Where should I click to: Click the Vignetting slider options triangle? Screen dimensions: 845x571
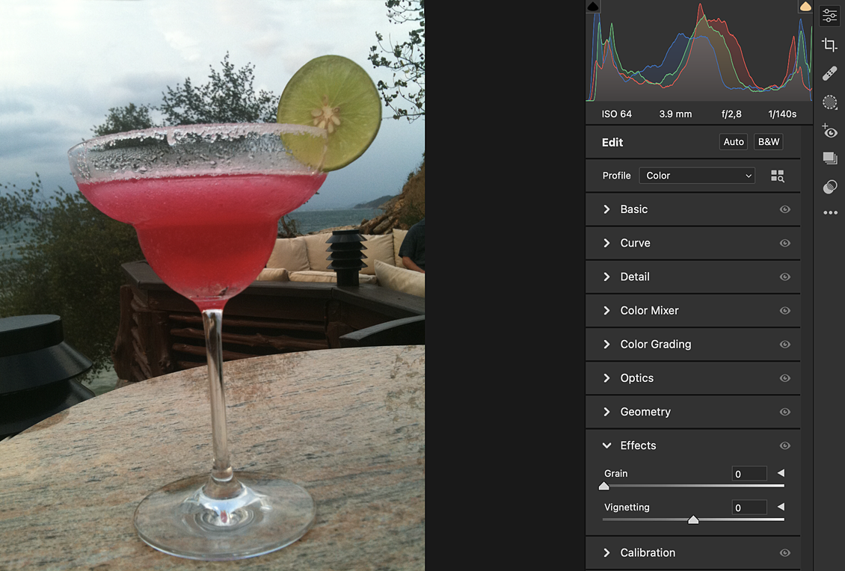point(781,507)
